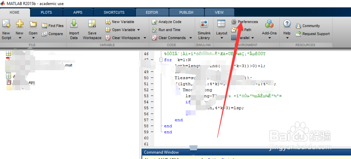Switch to the HOME tab
The width and height of the screenshot is (351, 159).
[x=14, y=13]
